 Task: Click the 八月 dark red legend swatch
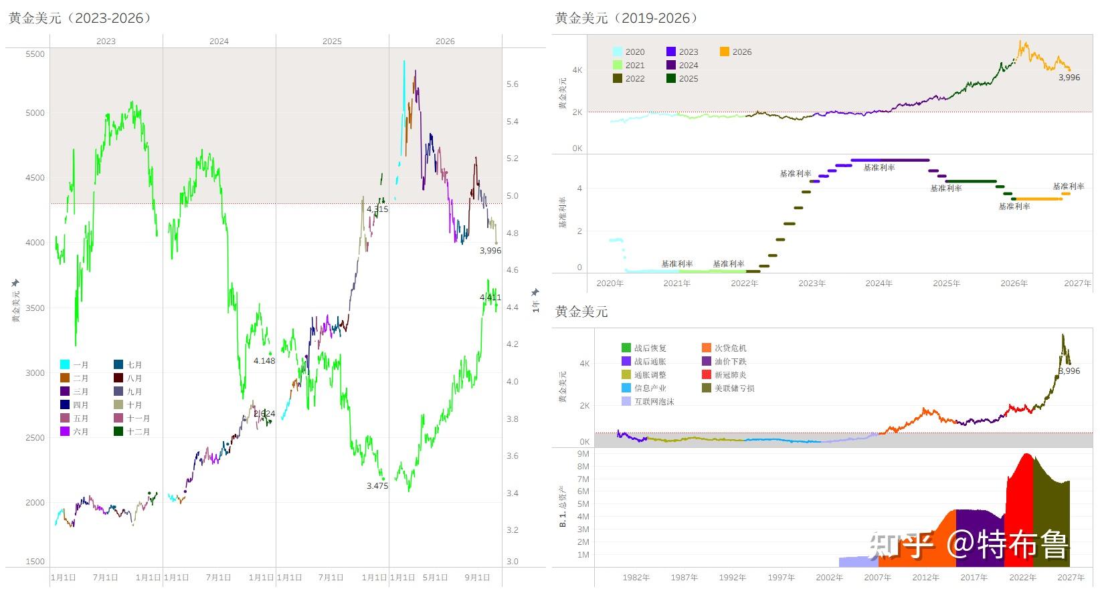118,378
